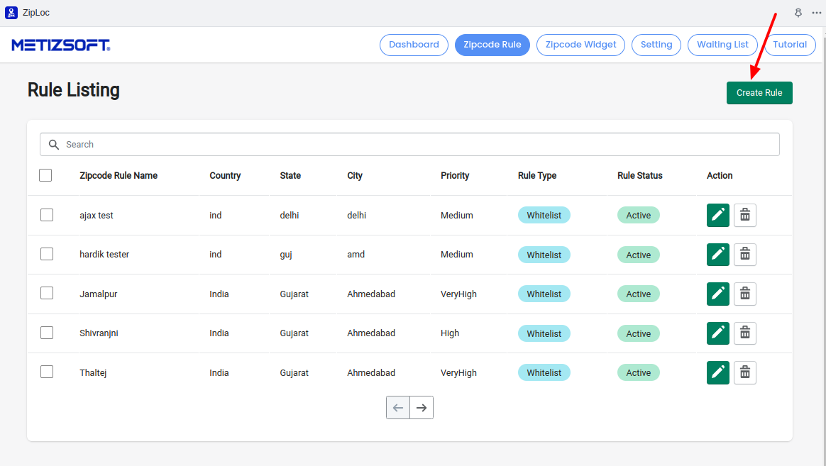Open the Dashboard tab
The width and height of the screenshot is (826, 466).
click(414, 45)
